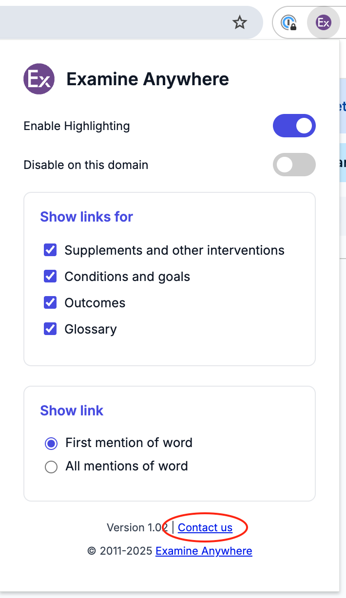346x598 pixels.
Task: Click the Enable Highlighting label text
Action: point(77,126)
